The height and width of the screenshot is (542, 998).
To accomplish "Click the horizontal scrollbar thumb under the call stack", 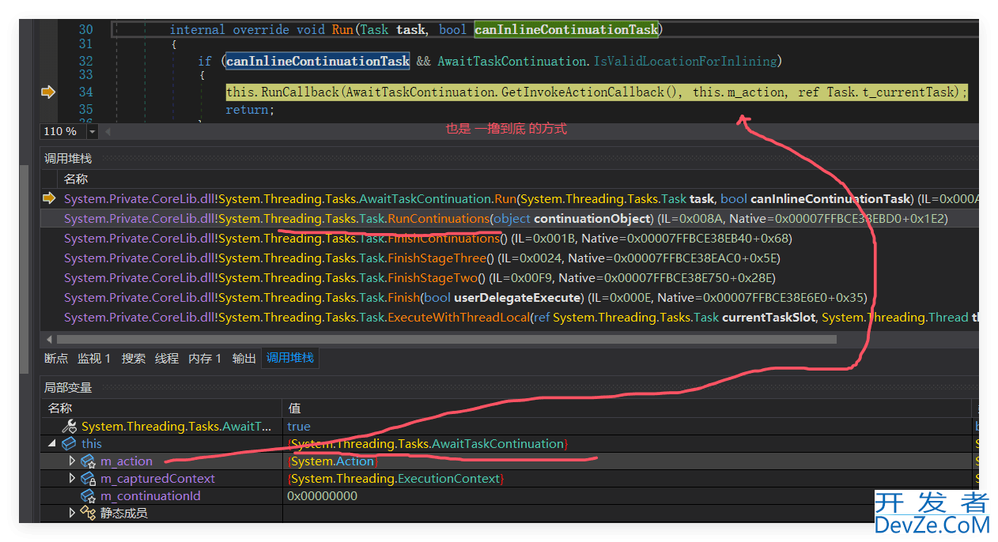I will click(x=445, y=339).
